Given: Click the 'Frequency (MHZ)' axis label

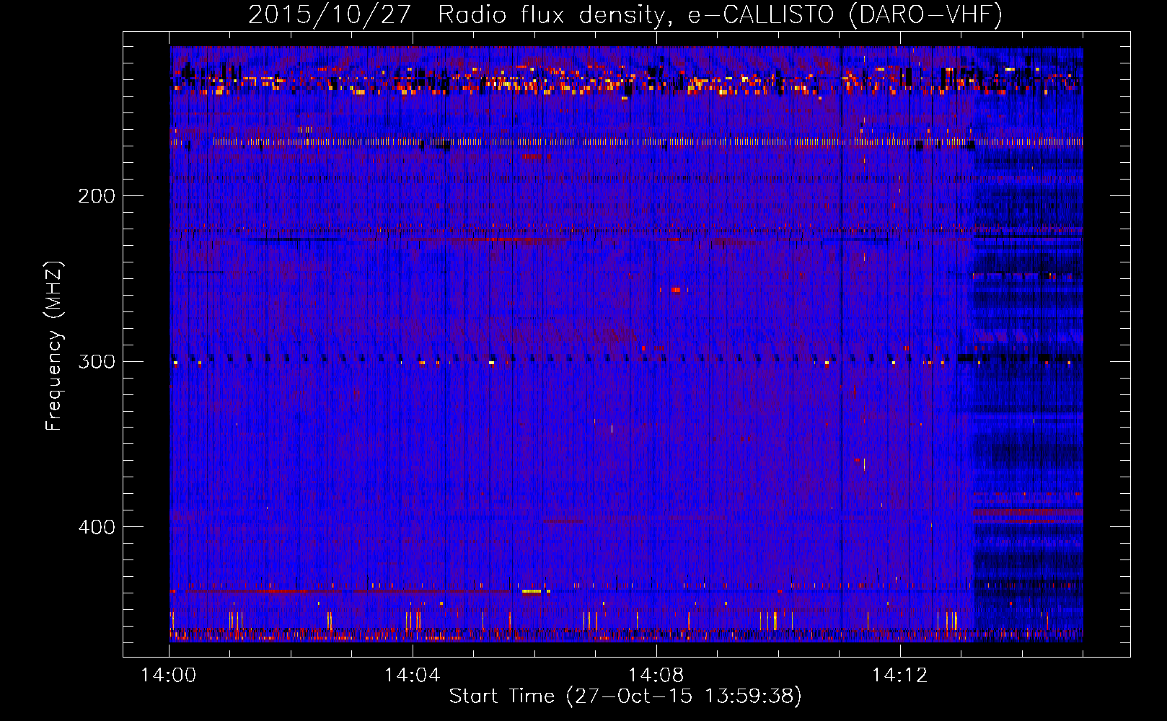Looking at the screenshot, I should point(54,345).
